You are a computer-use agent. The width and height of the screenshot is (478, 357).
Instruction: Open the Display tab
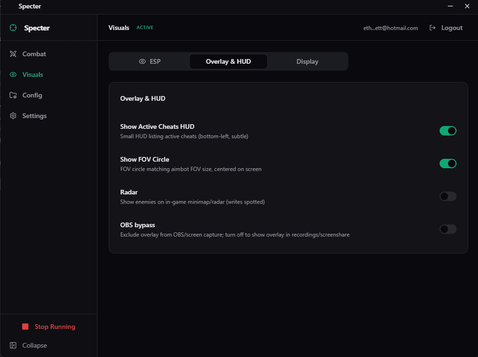point(307,61)
